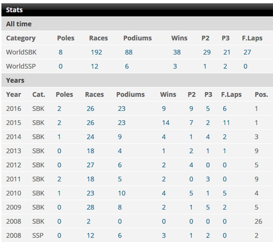273x242 pixels.
Task: Click the Podiums header in the Years table
Action: 130,95
